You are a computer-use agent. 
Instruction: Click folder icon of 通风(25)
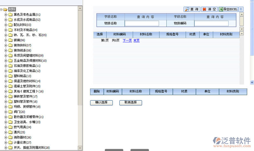click(10, 132)
